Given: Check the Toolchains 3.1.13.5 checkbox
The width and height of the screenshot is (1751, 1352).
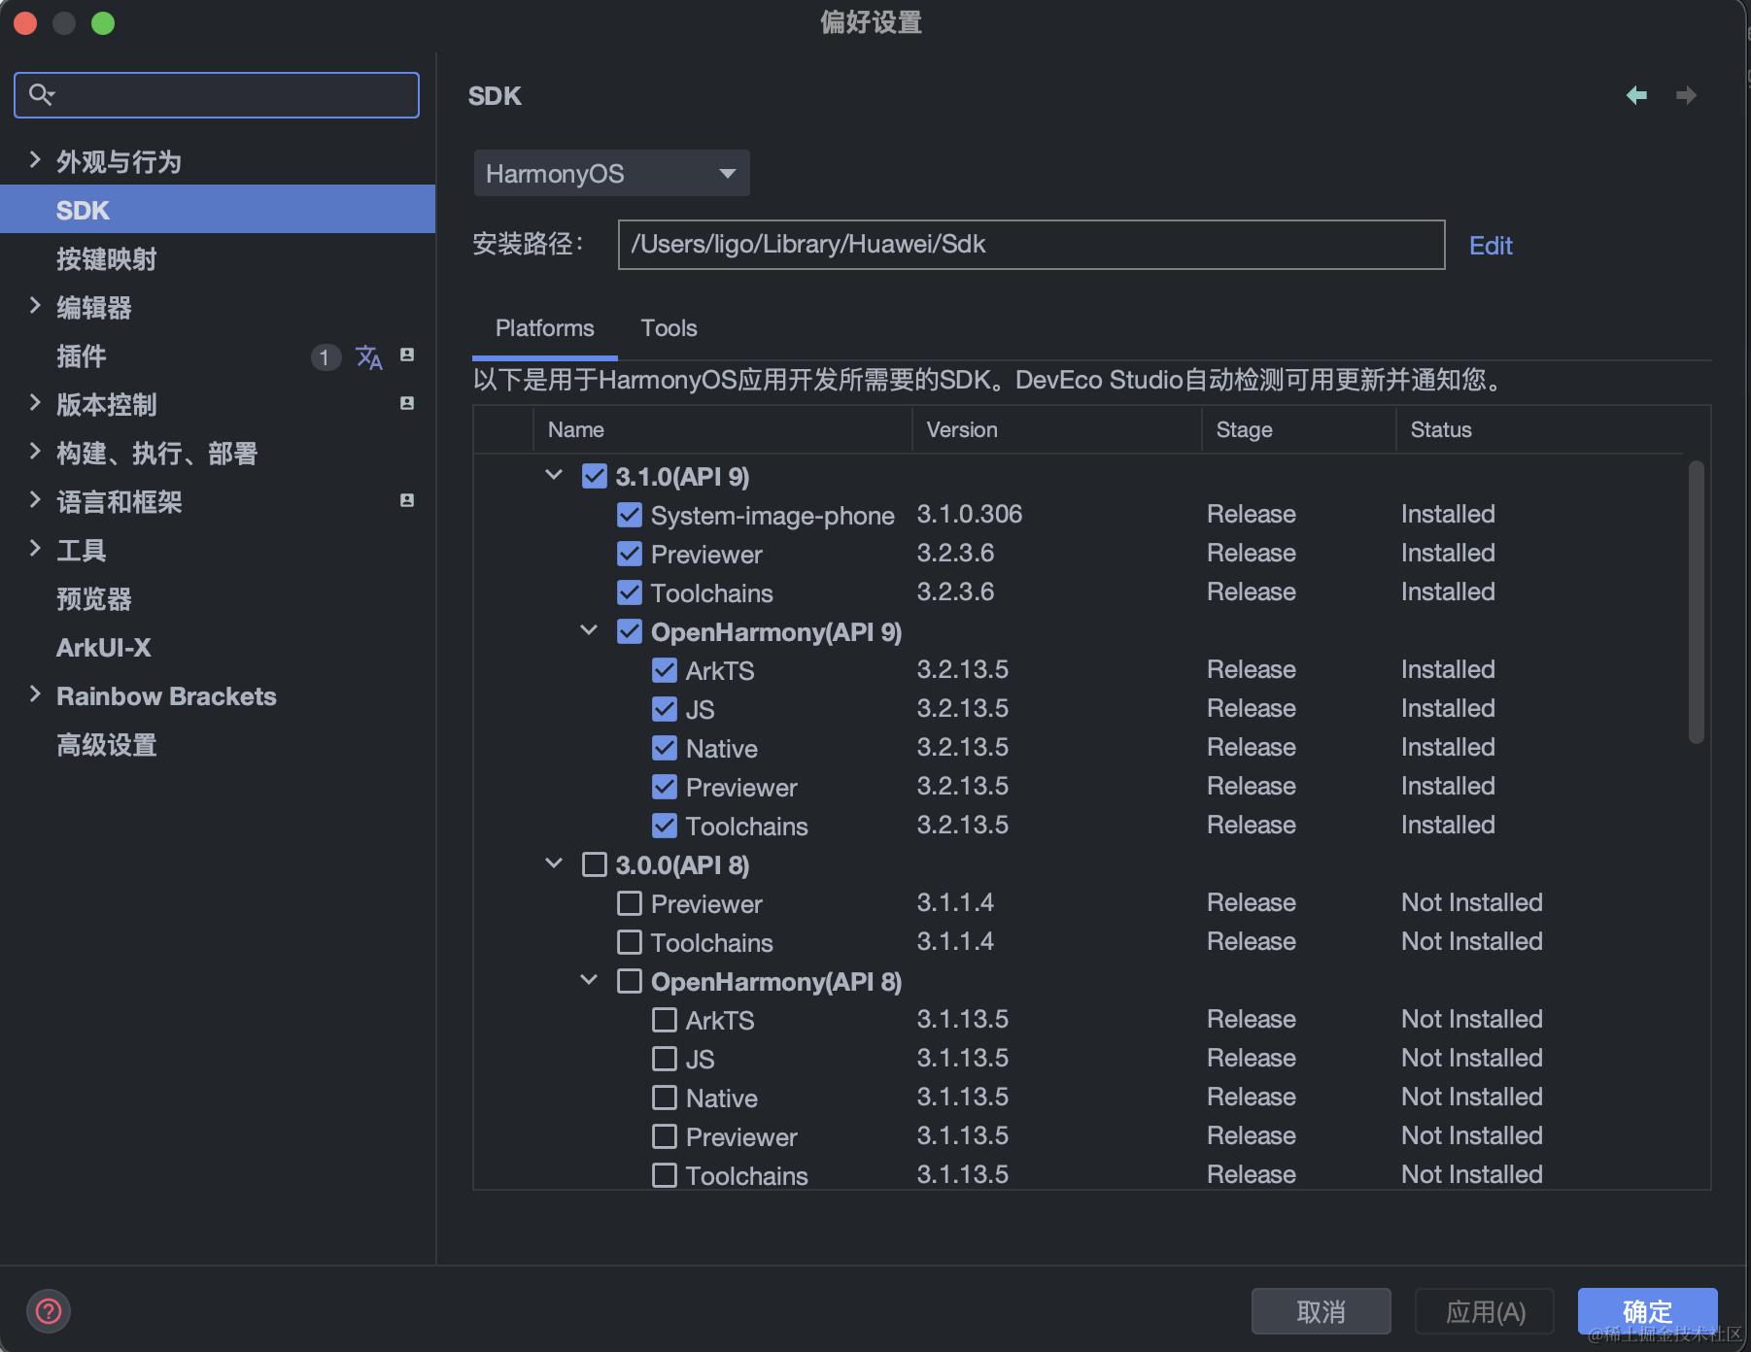Looking at the screenshot, I should (665, 1175).
